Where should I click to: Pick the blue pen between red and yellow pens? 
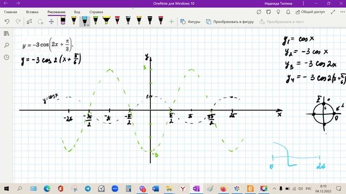tap(128, 20)
